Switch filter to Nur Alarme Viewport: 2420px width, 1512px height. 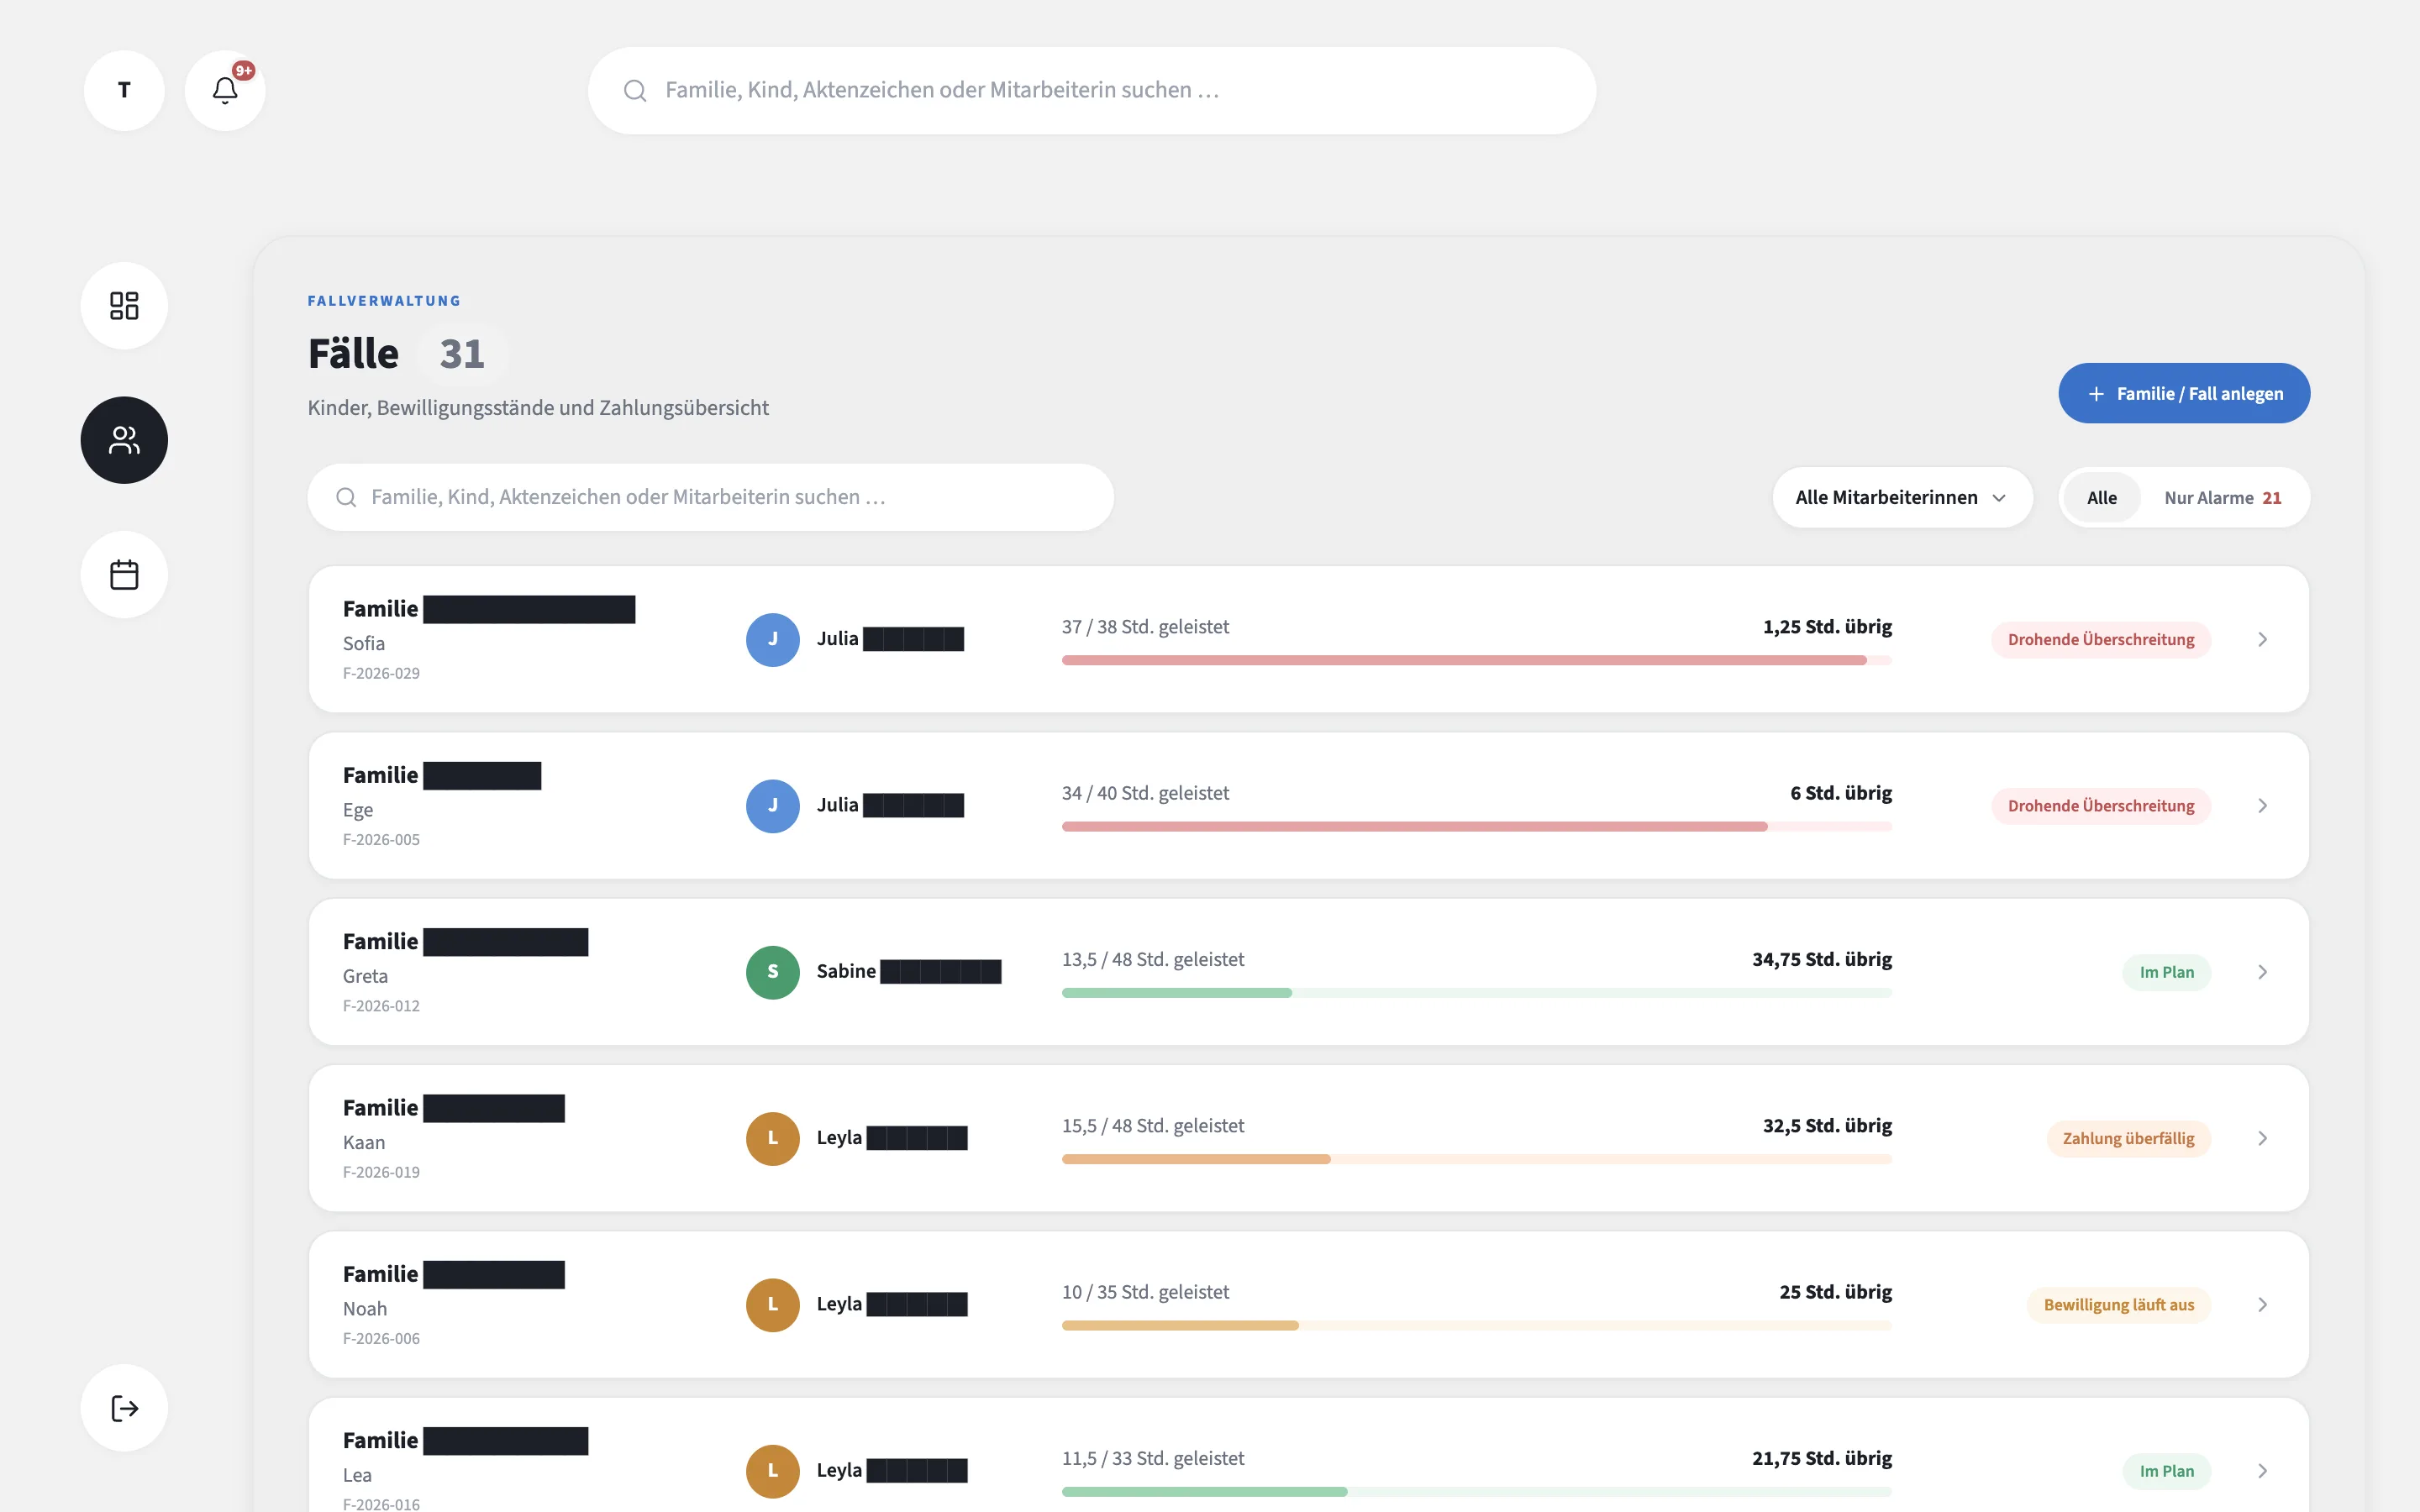(x=2222, y=497)
